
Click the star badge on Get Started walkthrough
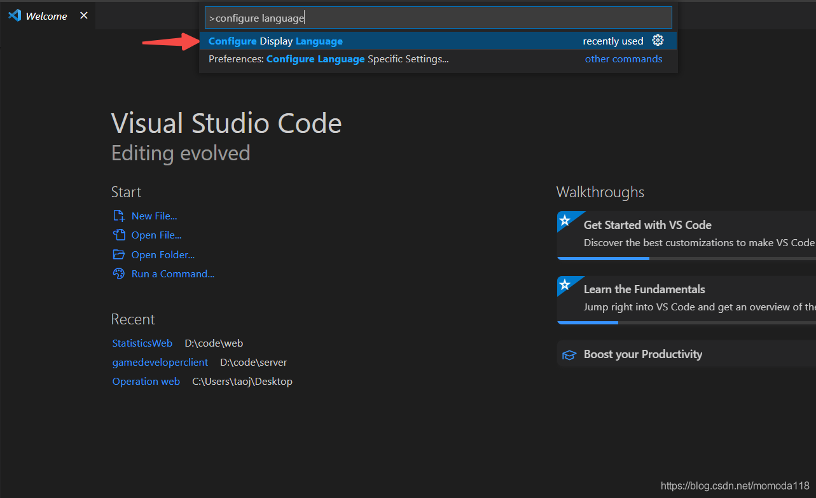tap(565, 221)
